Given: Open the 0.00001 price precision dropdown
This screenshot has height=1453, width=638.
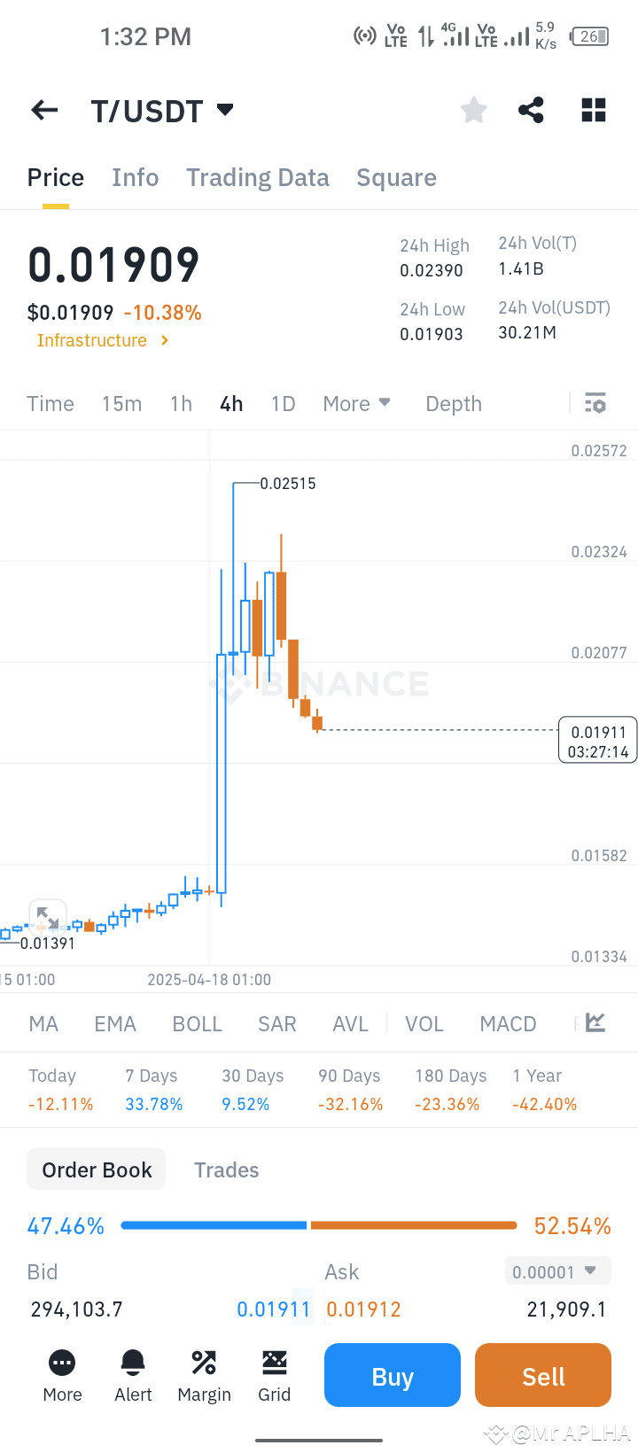Looking at the screenshot, I should [555, 1272].
